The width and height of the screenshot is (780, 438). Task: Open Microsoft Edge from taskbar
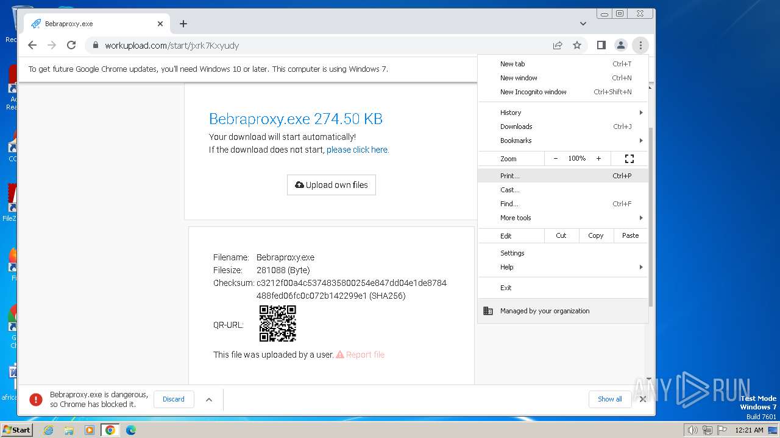pyautogui.click(x=130, y=430)
